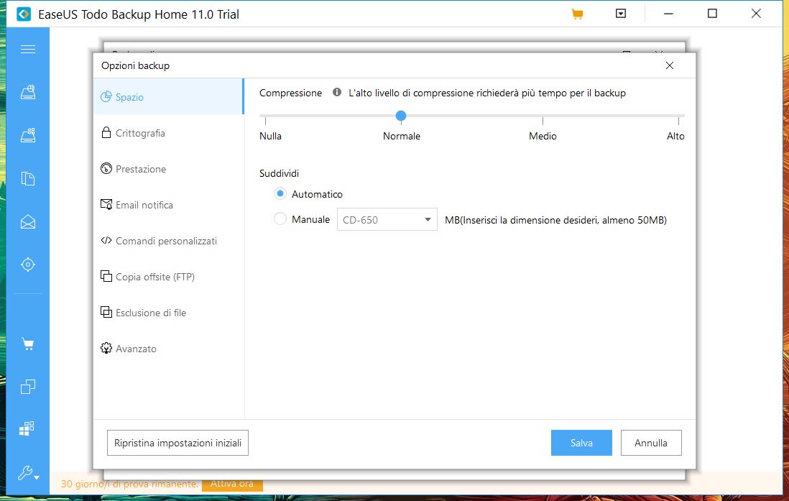Minimize the EaseUS Todo Backup window
This screenshot has width=789, height=501.
668,14
